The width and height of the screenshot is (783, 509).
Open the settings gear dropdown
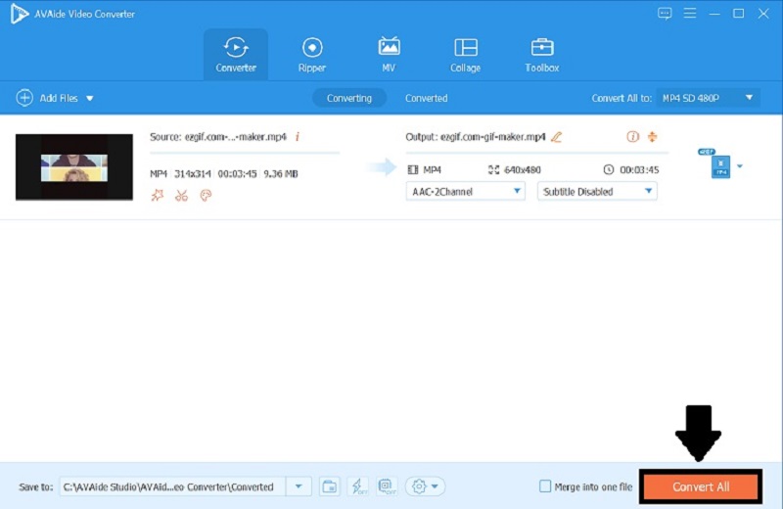tap(425, 486)
